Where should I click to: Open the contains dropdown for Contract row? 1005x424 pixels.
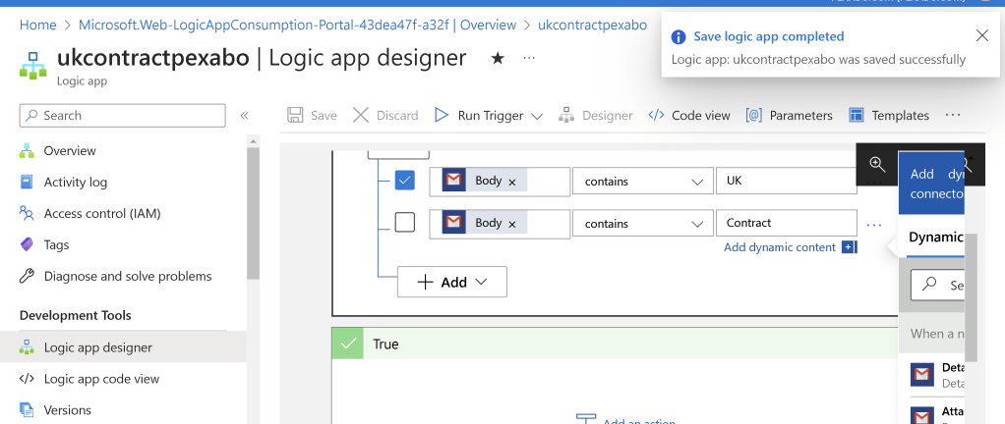click(643, 223)
